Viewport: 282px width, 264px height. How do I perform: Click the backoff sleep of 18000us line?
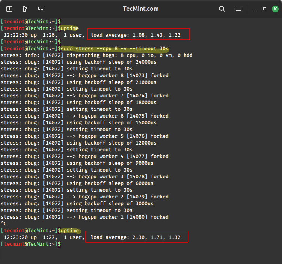79,103
